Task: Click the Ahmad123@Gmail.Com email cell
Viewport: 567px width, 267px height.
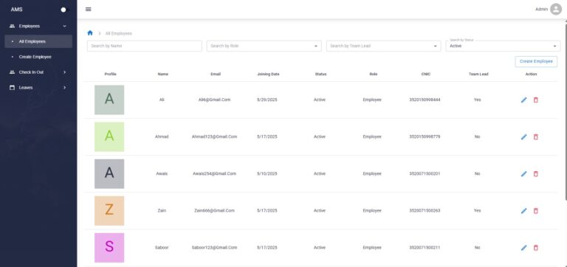Action: click(x=214, y=137)
